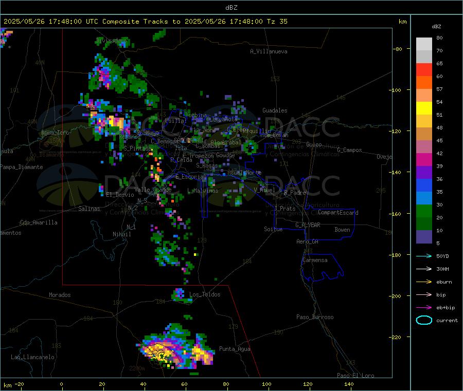Click the Lag.Llancanelo map label
The image size is (463, 391).
pos(33,357)
